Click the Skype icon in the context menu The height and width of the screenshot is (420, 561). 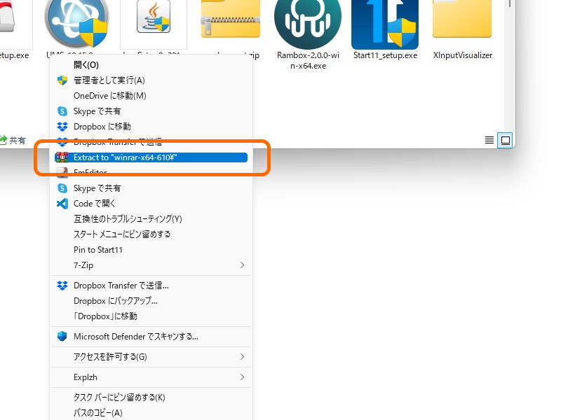coord(62,111)
